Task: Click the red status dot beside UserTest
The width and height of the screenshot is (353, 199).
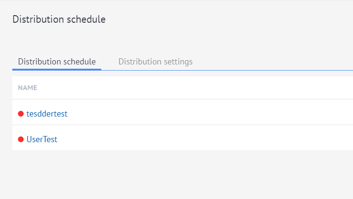Action: point(21,139)
